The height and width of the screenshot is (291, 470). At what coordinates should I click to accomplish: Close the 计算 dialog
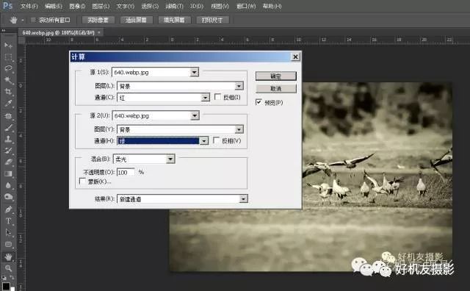[295, 57]
